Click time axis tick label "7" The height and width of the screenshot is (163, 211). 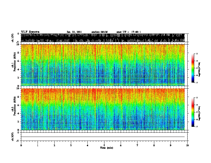(137, 145)
